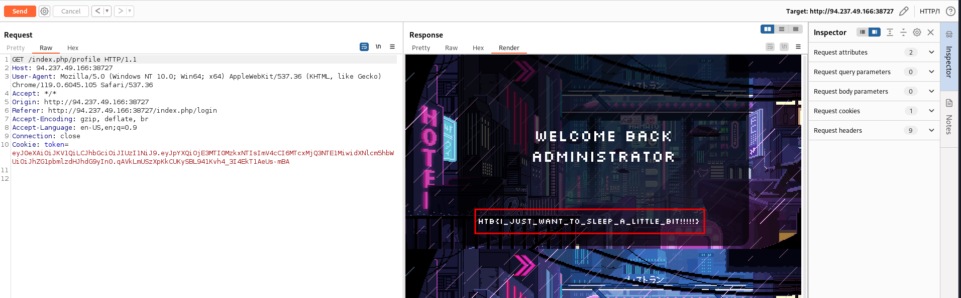Open the Notes side tab

coord(949,119)
